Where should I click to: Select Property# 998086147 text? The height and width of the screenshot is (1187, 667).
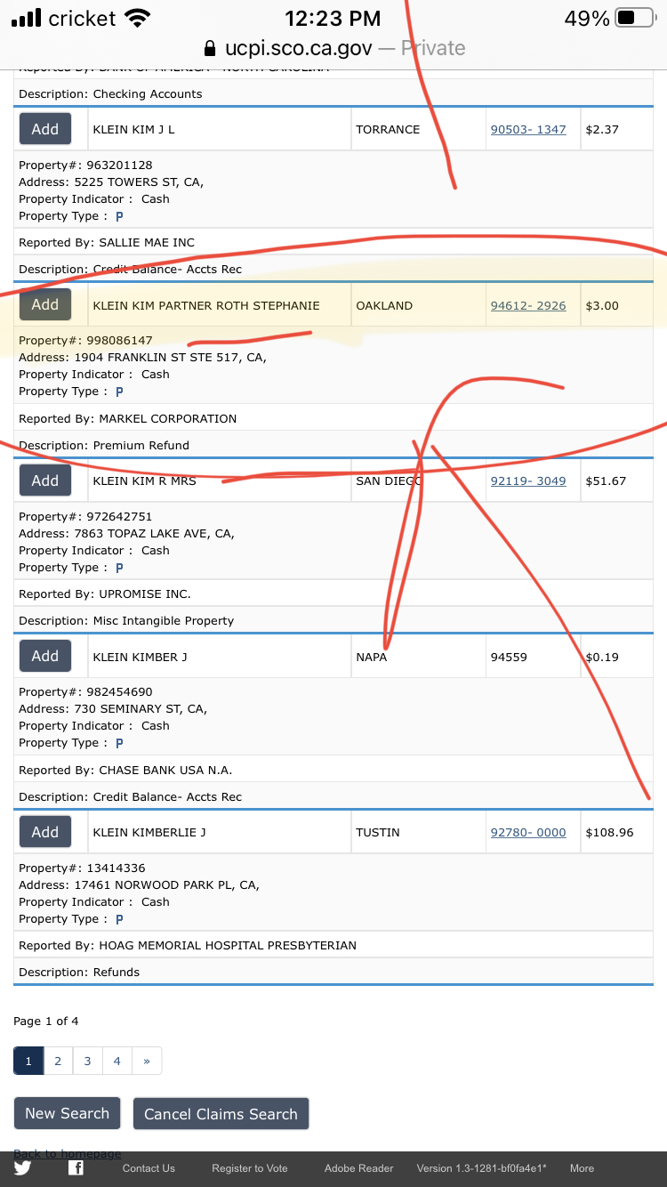click(85, 341)
